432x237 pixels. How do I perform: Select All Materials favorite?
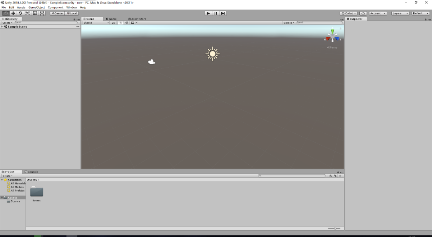pos(17,183)
